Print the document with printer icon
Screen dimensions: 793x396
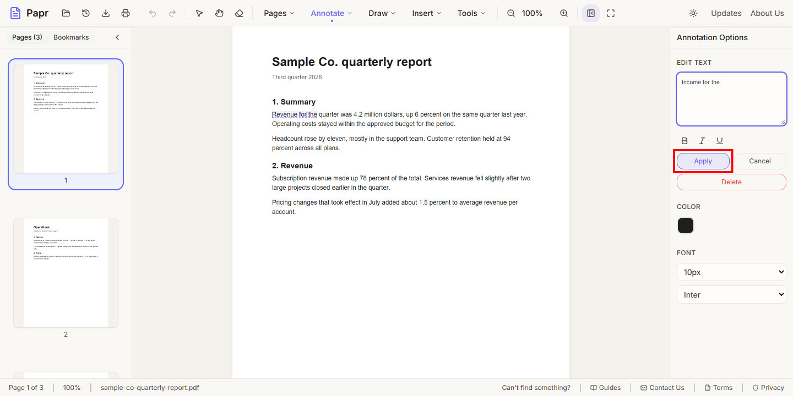click(x=126, y=13)
